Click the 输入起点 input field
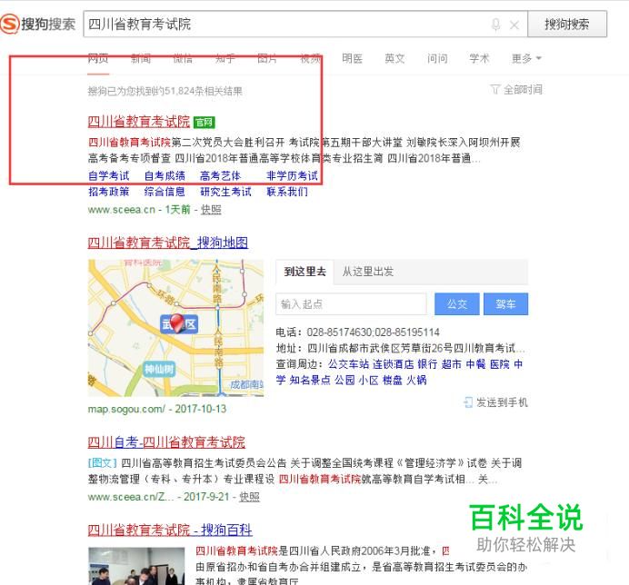629x585 pixels. tap(351, 304)
